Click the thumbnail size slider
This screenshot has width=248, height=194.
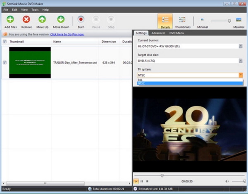pyautogui.click(x=229, y=21)
